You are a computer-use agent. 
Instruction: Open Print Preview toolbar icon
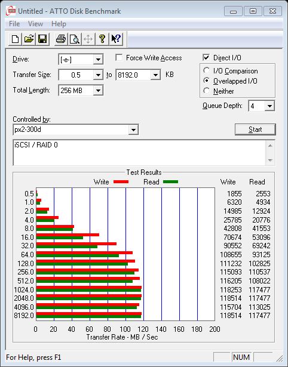[x=75, y=39]
